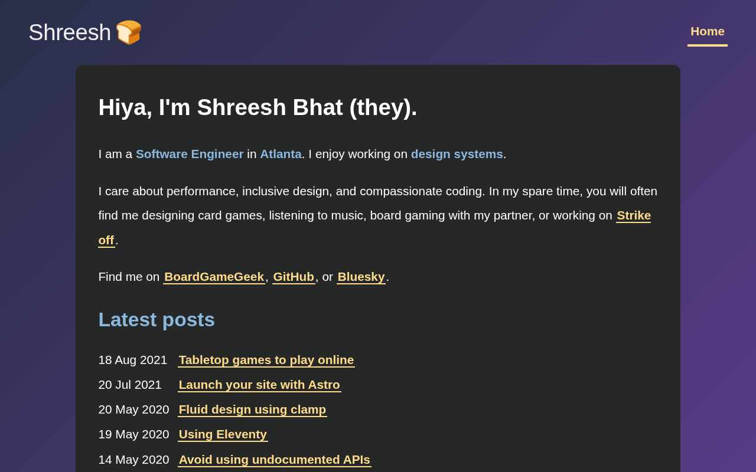The height and width of the screenshot is (472, 756).
Task: Click the Hiya, I'm Shreesh Bhat heading
Action: [x=258, y=107]
